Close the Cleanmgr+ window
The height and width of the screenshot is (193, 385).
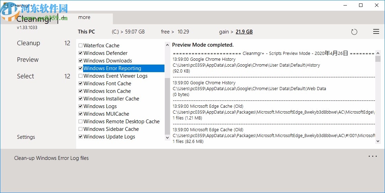tap(377, 5)
